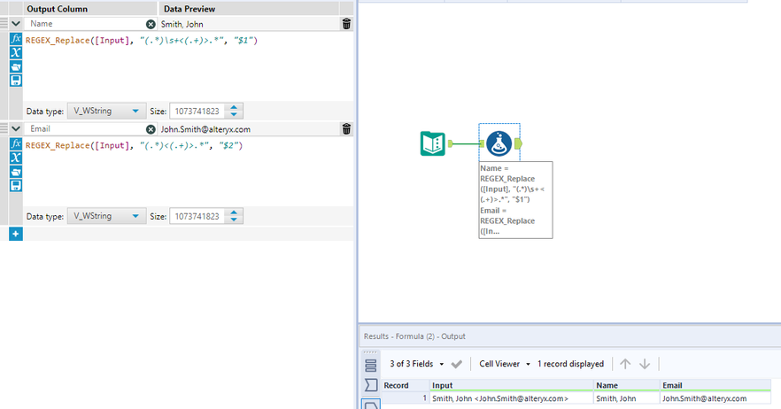781x409 pixels.
Task: Select the output anchor data icon in Results
Action: coord(372,405)
